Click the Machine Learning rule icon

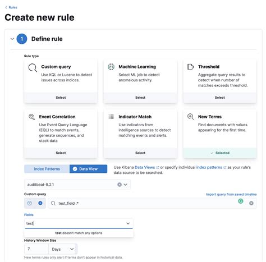point(111,67)
